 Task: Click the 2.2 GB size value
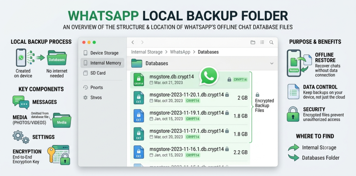tap(241, 152)
